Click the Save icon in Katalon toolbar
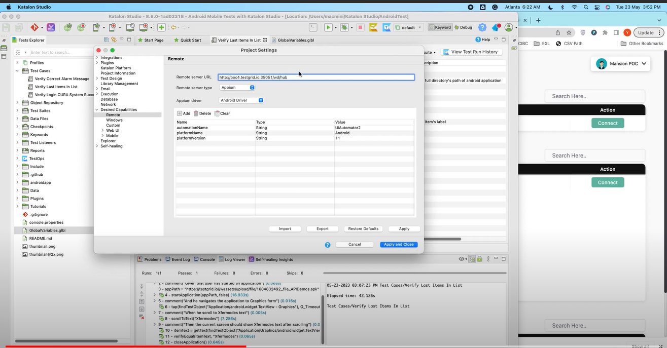 point(7,27)
